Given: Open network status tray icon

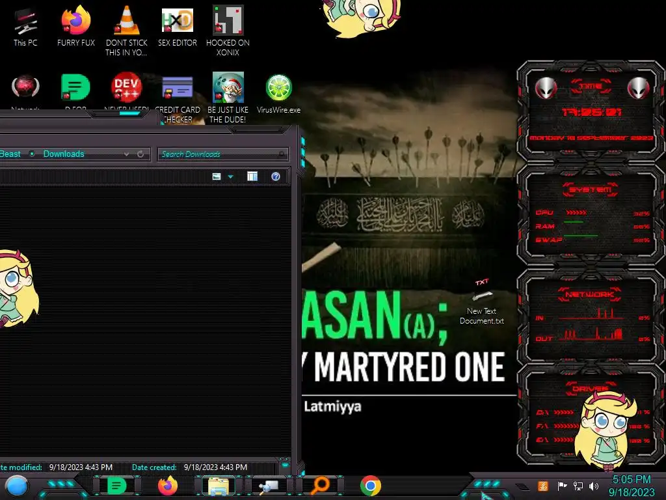Looking at the screenshot, I should [x=578, y=486].
